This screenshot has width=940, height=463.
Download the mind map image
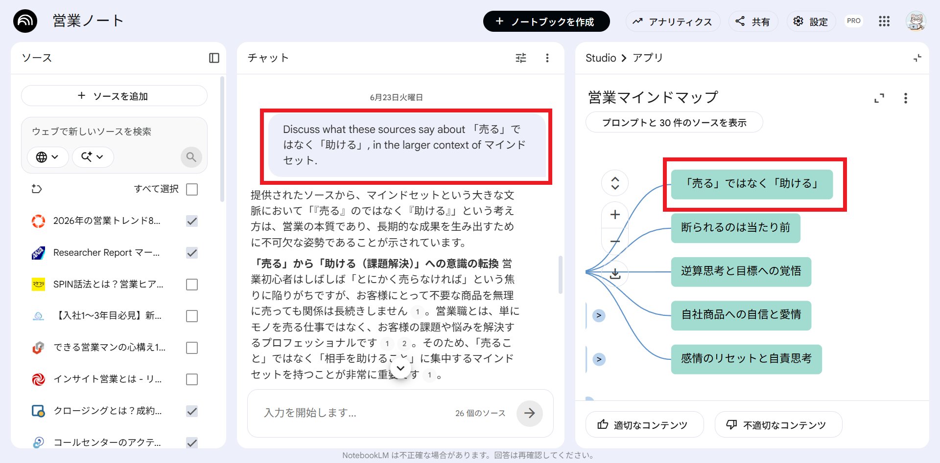tap(615, 273)
